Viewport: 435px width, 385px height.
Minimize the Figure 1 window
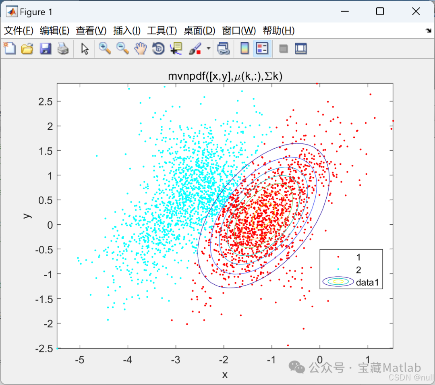pyautogui.click(x=344, y=11)
